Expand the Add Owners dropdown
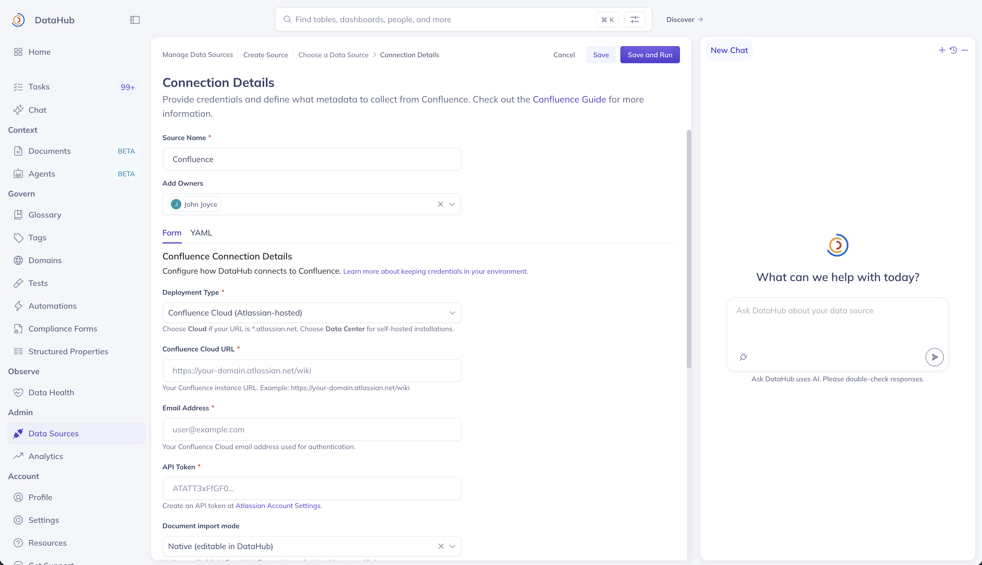 click(452, 204)
